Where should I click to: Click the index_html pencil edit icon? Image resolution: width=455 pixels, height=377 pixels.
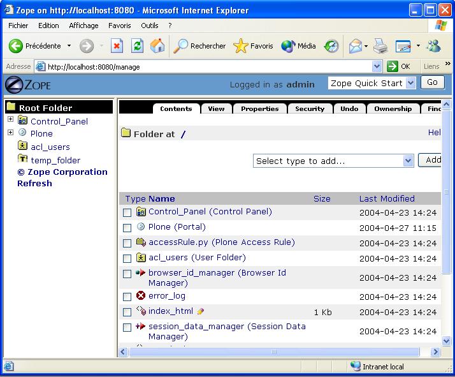pyautogui.click(x=201, y=311)
